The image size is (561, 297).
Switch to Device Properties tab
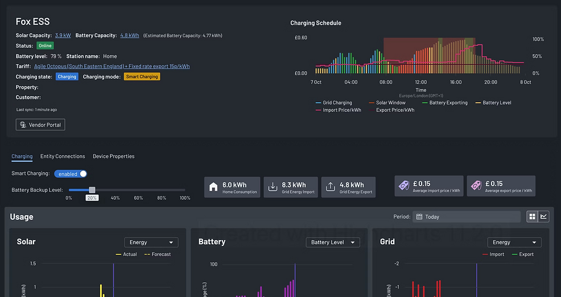[113, 156]
